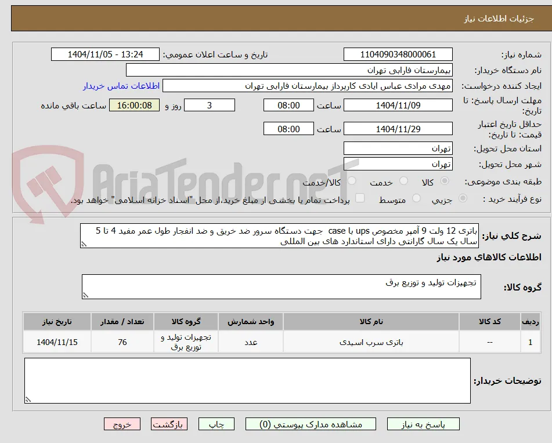This screenshot has width=552, height=443.
Task: Click the price validity hour field 08:00
Action: coord(288,129)
